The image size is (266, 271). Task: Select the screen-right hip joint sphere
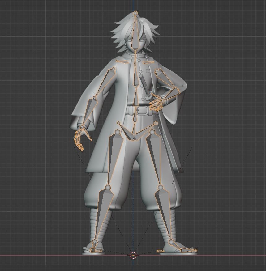point(152,132)
